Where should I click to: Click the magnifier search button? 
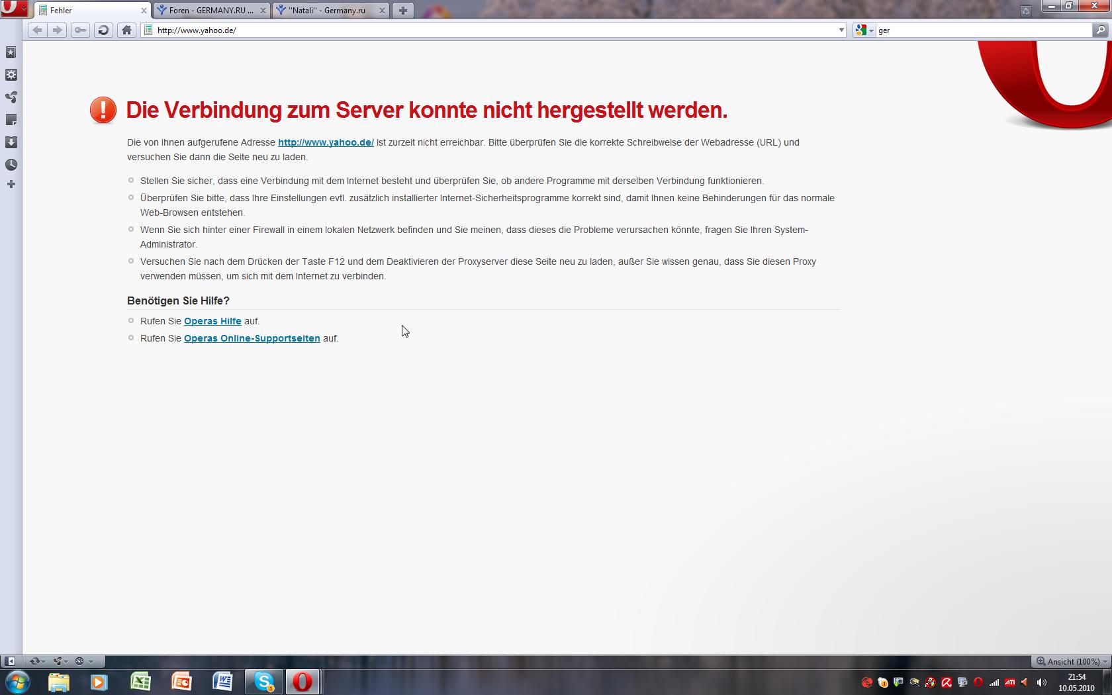(x=1099, y=30)
